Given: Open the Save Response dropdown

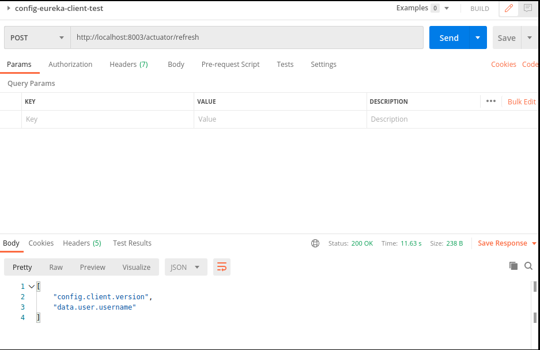Looking at the screenshot, I should pyautogui.click(x=534, y=243).
